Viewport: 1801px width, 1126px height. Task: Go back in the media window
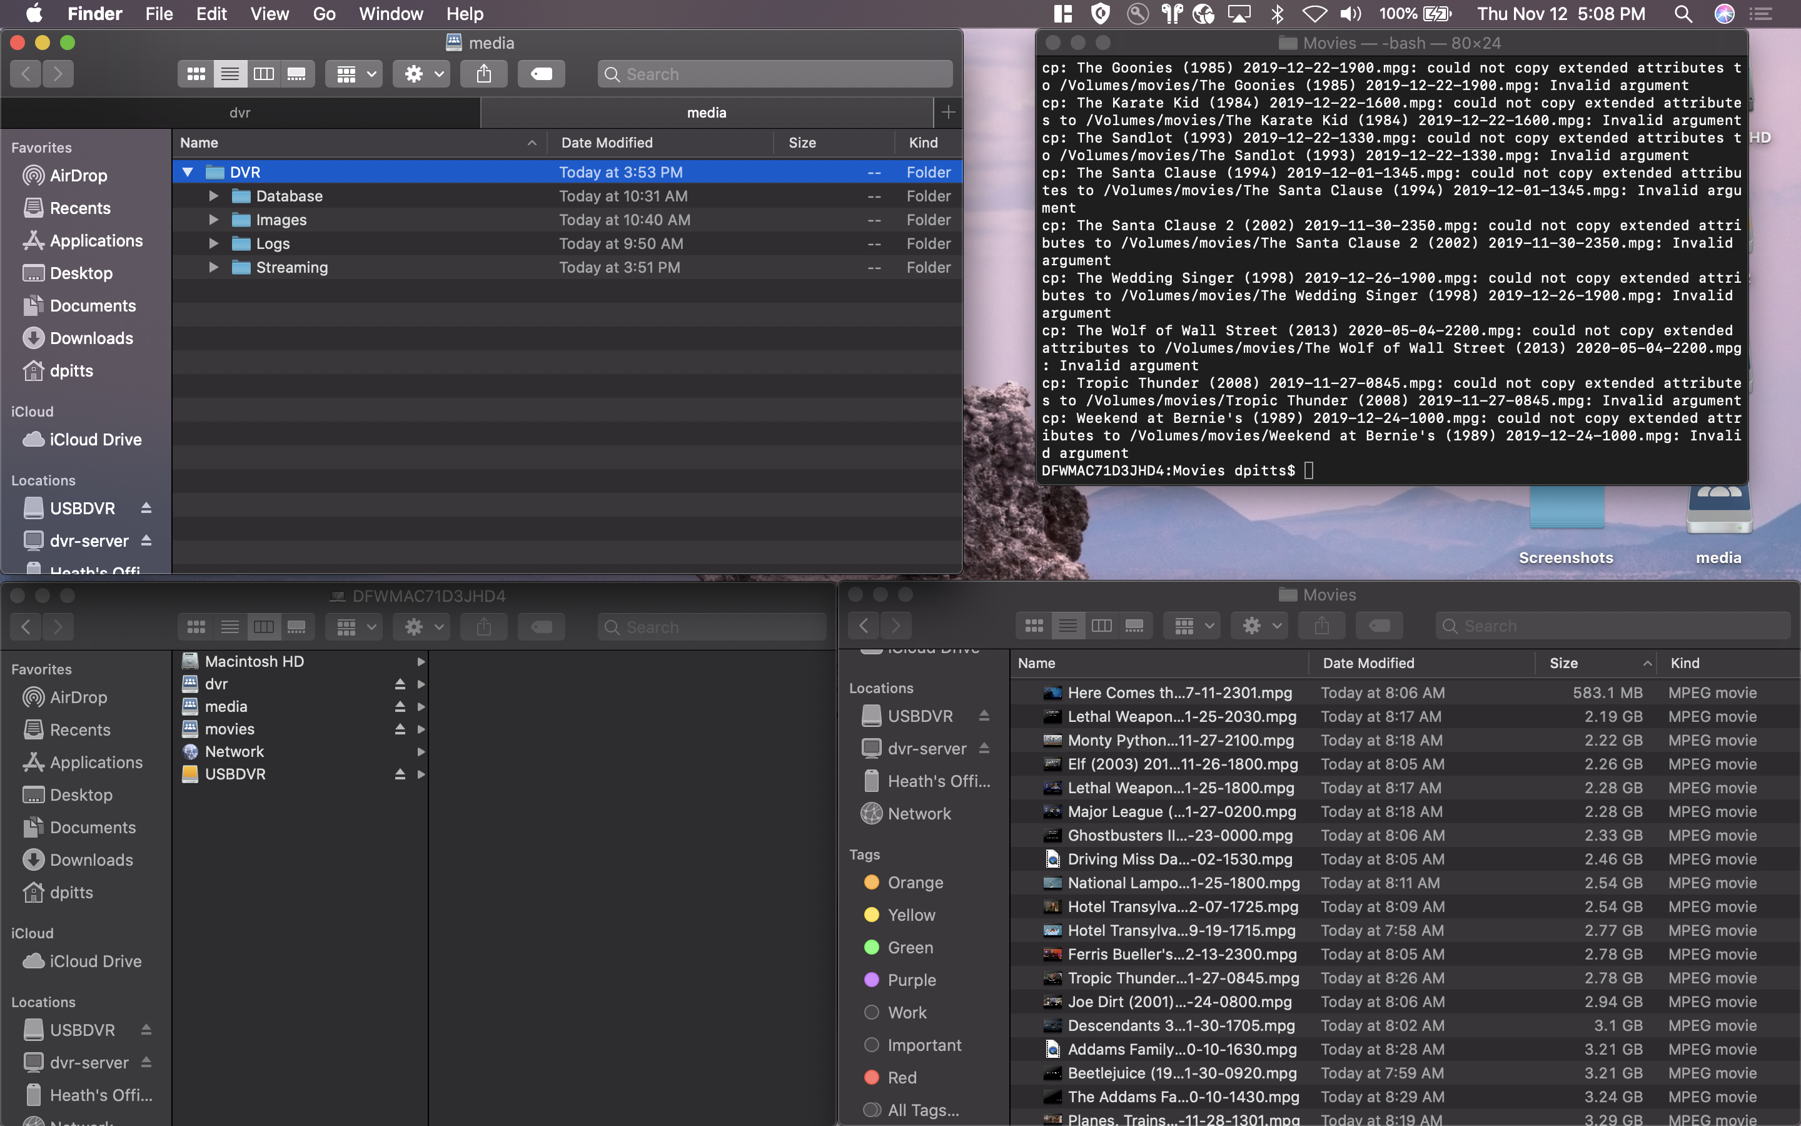(26, 74)
